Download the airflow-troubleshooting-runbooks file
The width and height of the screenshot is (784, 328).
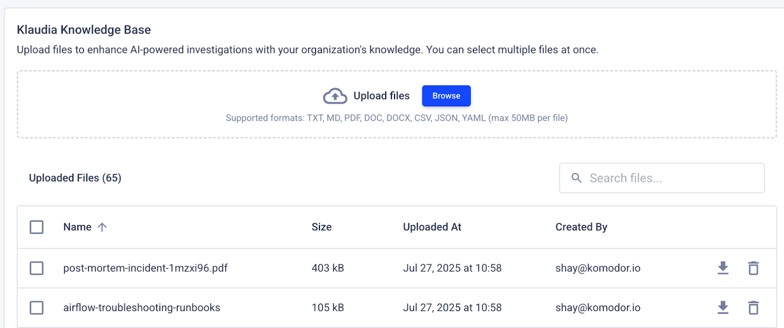coord(723,307)
